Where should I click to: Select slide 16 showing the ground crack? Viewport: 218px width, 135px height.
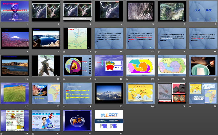46,66
